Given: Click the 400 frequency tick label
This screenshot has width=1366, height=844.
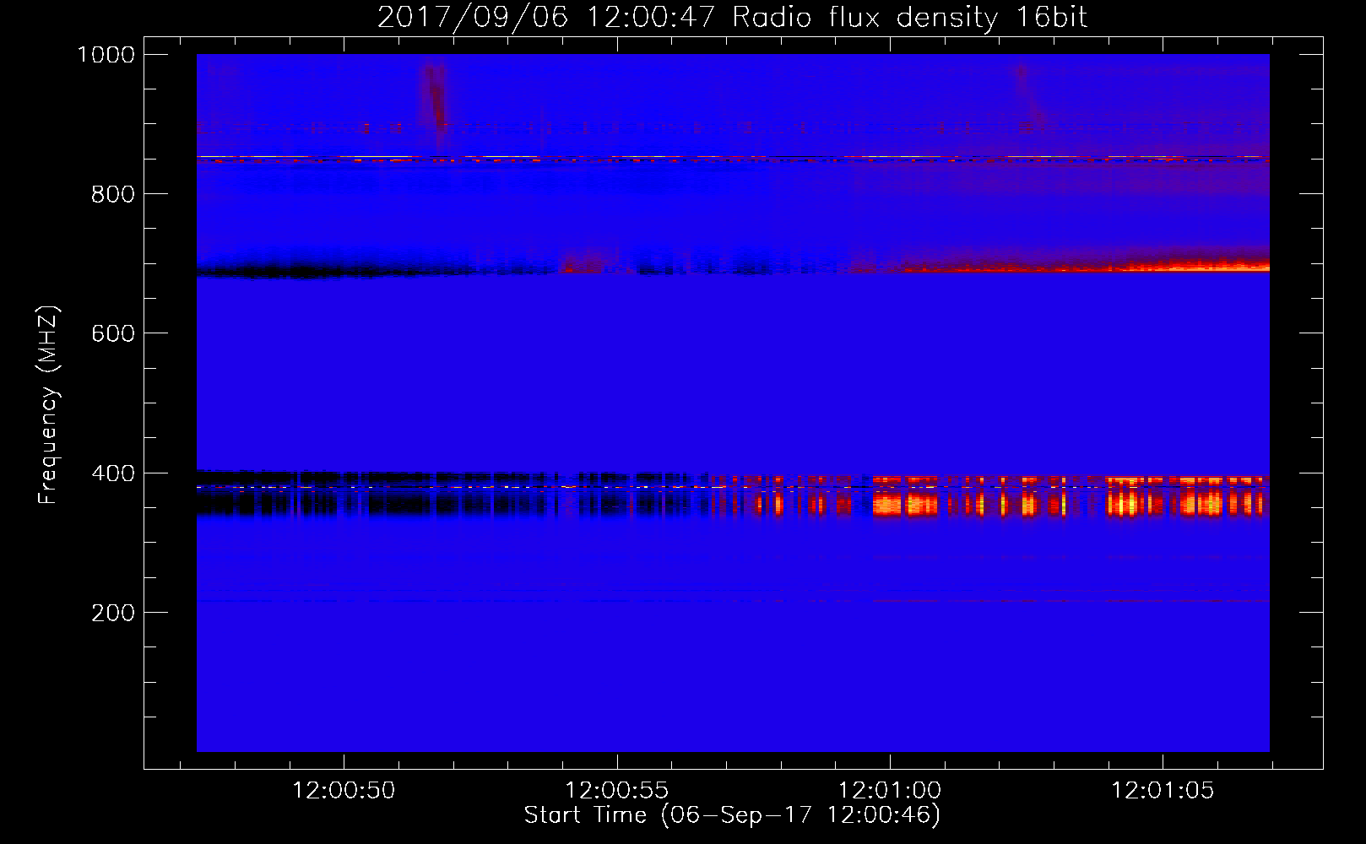Looking at the screenshot, I should (113, 473).
